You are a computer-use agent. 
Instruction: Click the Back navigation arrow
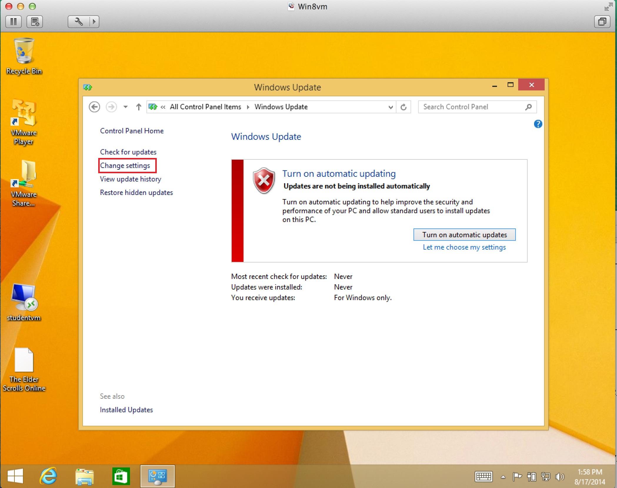coord(94,107)
